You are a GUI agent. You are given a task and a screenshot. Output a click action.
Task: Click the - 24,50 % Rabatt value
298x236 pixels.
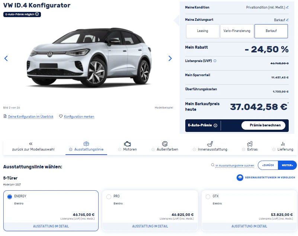(267, 49)
